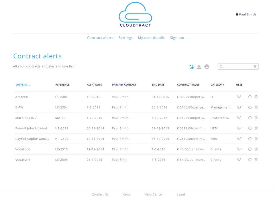Open alert clock for Vodafone LC-2310
The width and height of the screenshot is (275, 198).
point(250,149)
